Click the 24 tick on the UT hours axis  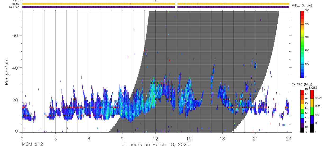pyautogui.click(x=289, y=138)
